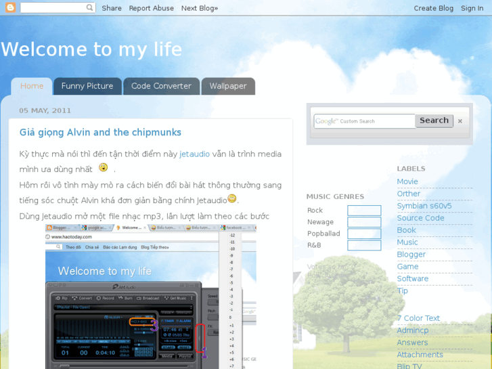Open the Game label
492x369 pixels.
pos(407,267)
